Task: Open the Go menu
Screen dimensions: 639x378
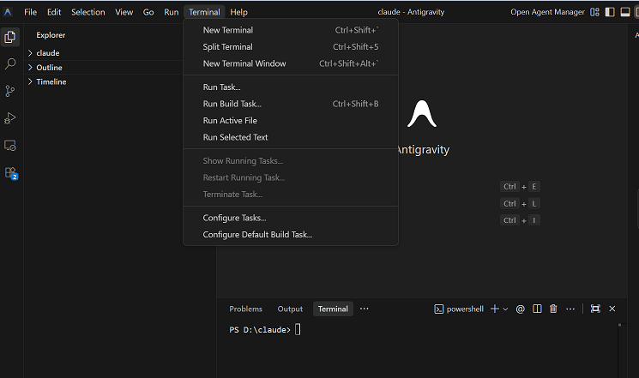Action: (x=148, y=12)
